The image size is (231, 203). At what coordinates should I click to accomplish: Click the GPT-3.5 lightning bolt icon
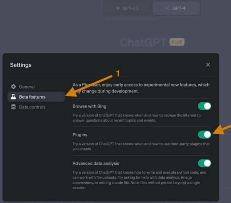118,8
